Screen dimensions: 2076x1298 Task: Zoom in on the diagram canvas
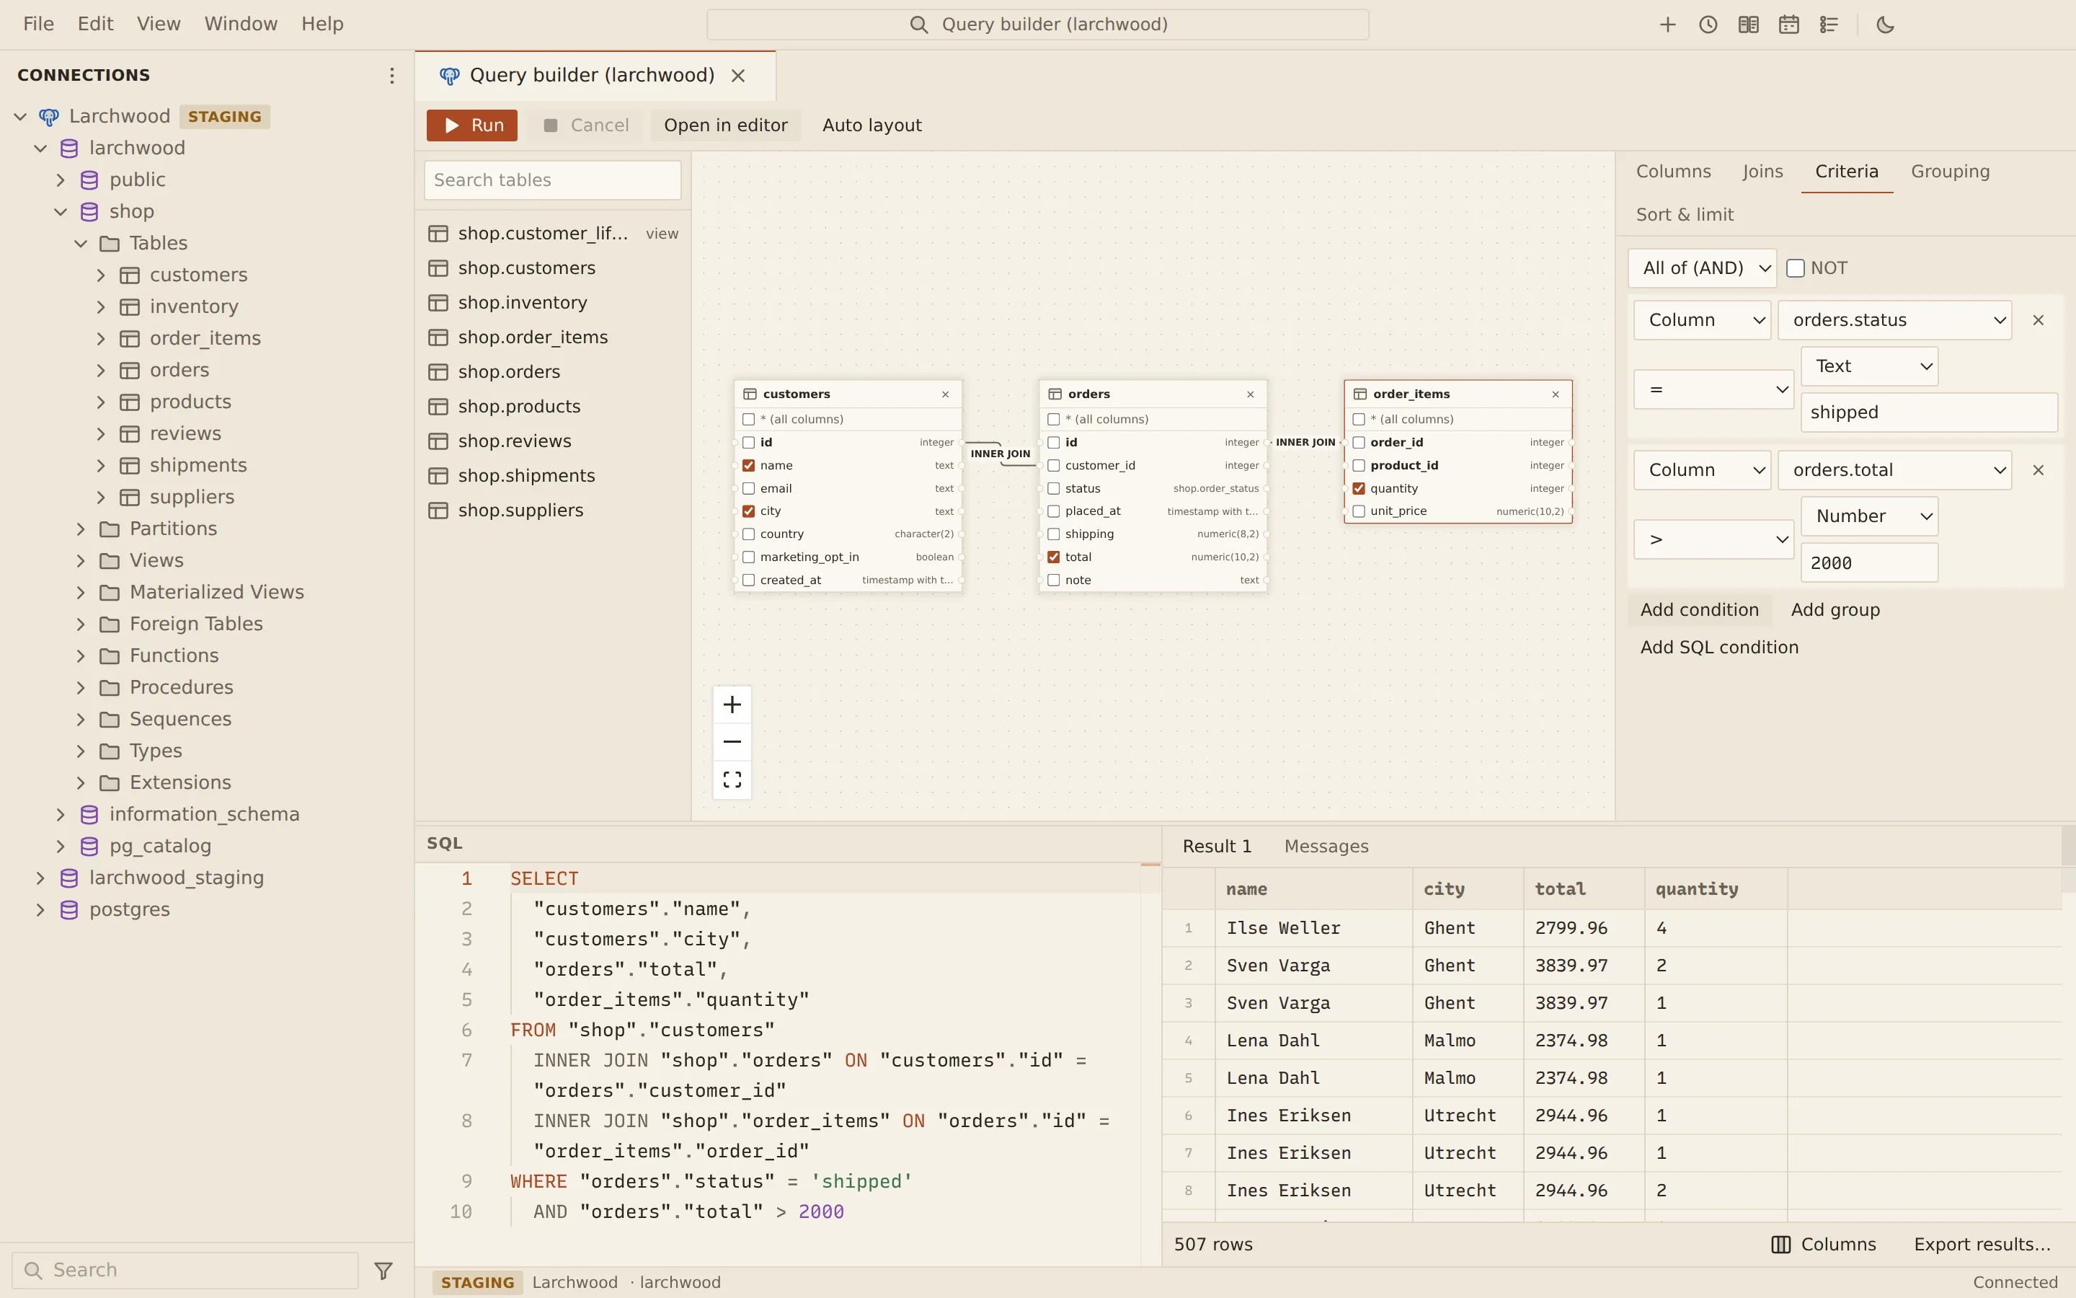[x=732, y=705]
